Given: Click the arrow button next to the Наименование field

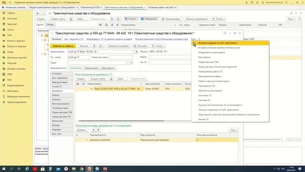Looking at the screenshot, I should (x=136, y=52).
